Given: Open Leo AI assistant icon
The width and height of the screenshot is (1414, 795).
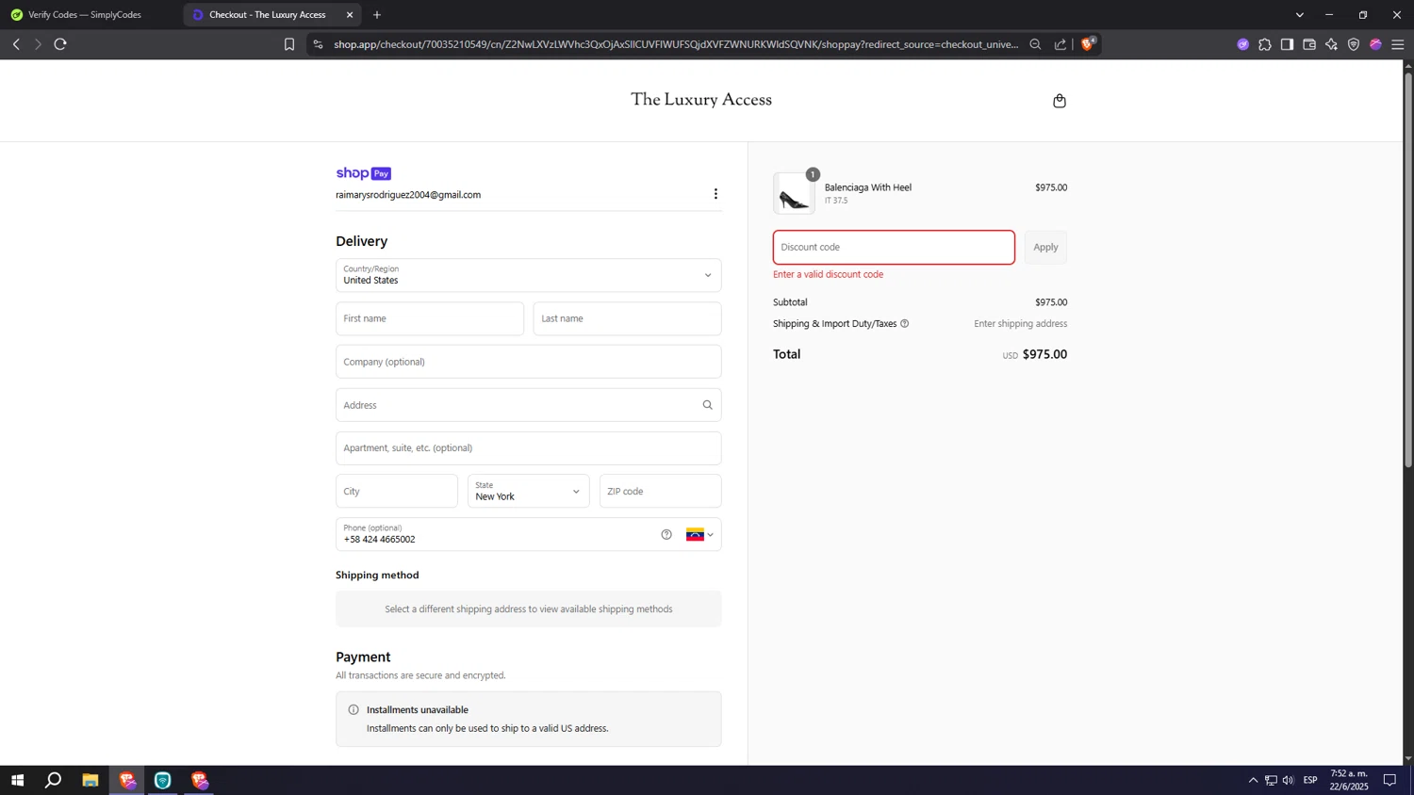Looking at the screenshot, I should pos(1331,44).
